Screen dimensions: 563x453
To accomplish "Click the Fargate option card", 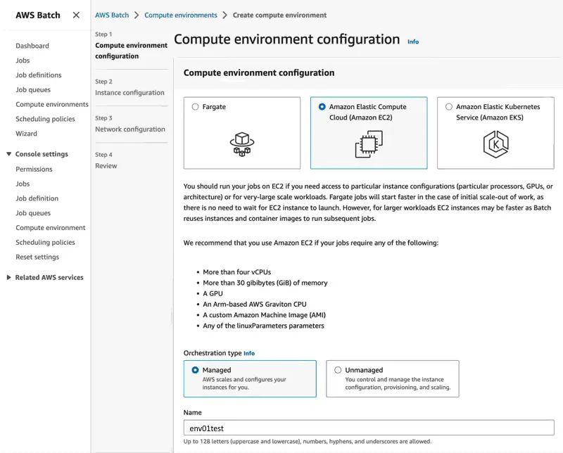I will (242, 133).
